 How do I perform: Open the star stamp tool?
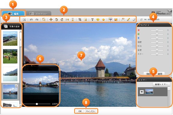pos(103,19)
